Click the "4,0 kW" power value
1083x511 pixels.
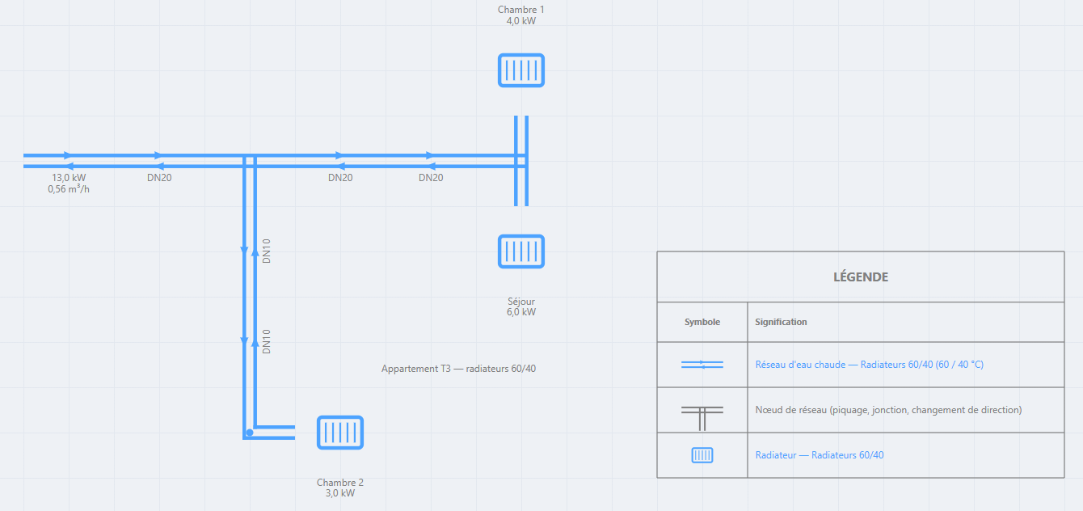click(x=521, y=21)
